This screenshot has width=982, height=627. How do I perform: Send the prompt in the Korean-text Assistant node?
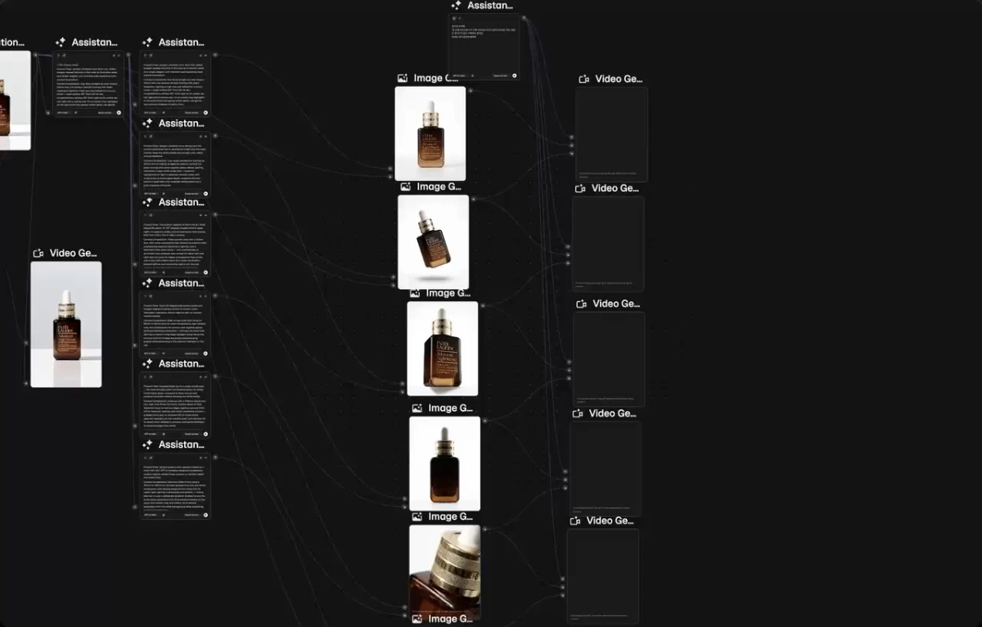point(515,75)
